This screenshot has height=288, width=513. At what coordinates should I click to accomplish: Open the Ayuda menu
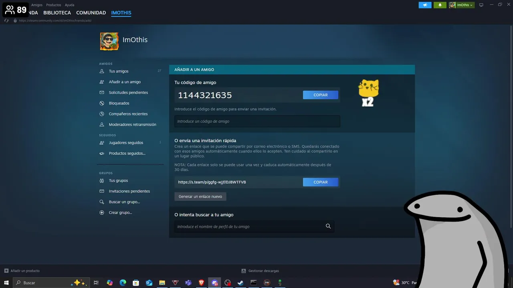(x=69, y=5)
